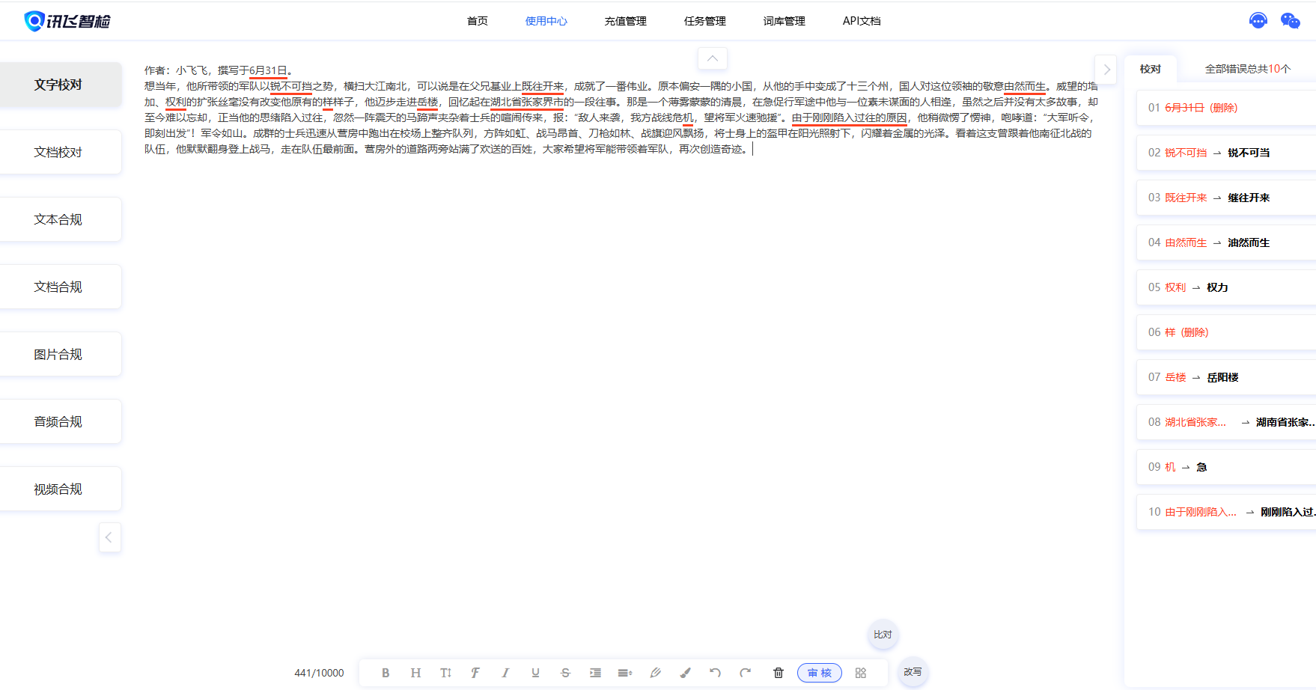Click underlined 由于刚刚陷入过往的原因 phrase

(x=850, y=117)
